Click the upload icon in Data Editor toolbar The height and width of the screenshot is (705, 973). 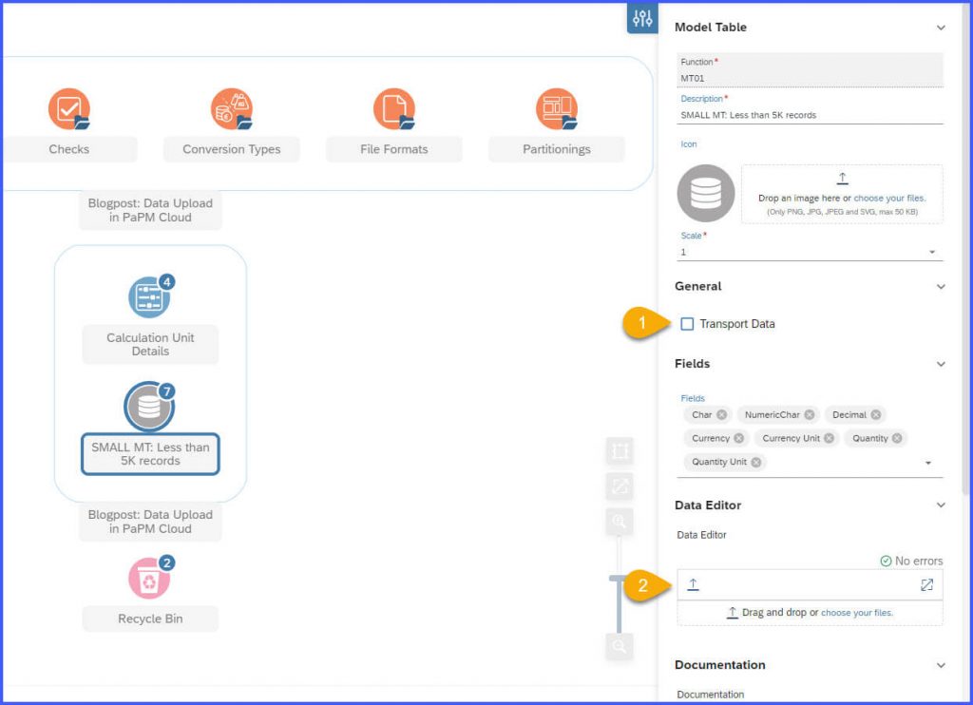[x=693, y=584]
